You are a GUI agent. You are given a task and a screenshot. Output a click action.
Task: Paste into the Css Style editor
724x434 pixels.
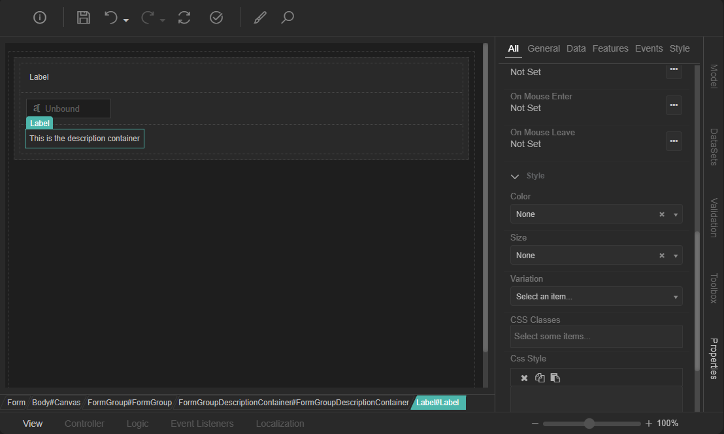pyautogui.click(x=555, y=378)
